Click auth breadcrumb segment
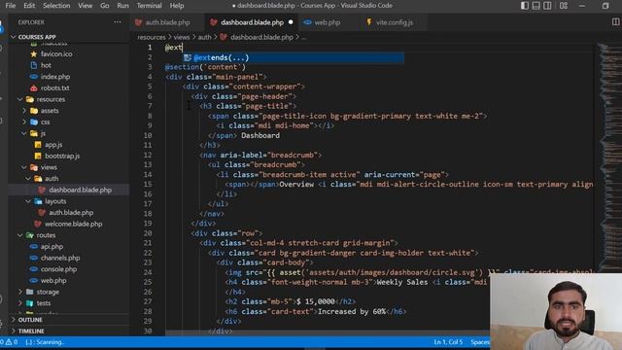Screen dimensions: 622x350 (x=204, y=37)
